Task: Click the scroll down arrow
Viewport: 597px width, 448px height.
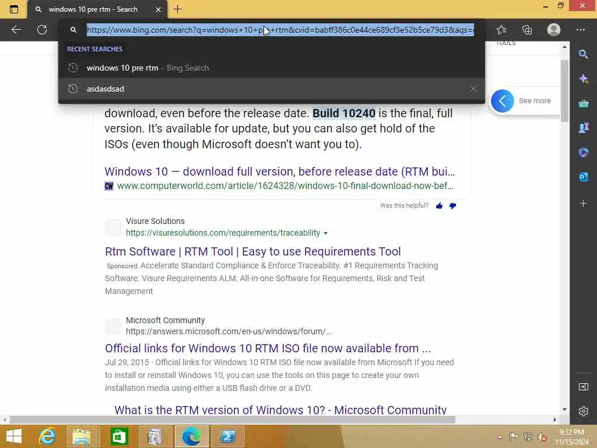Action: (x=564, y=409)
